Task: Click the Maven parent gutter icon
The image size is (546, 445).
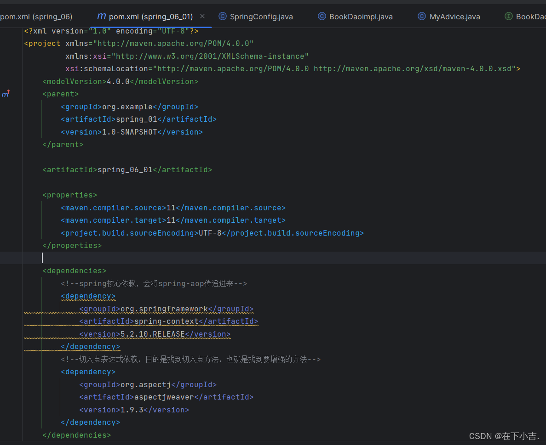Action: 6,94
